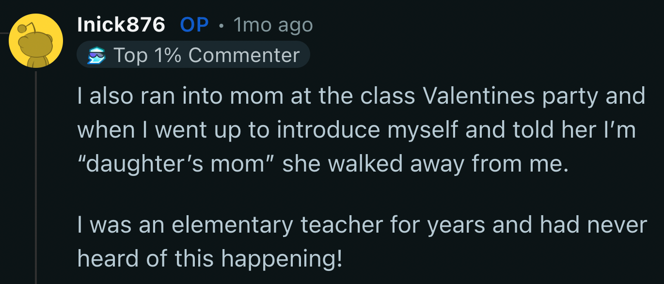
Task: Click the sunglasses chat icon in the flair badge
Action: (x=96, y=56)
